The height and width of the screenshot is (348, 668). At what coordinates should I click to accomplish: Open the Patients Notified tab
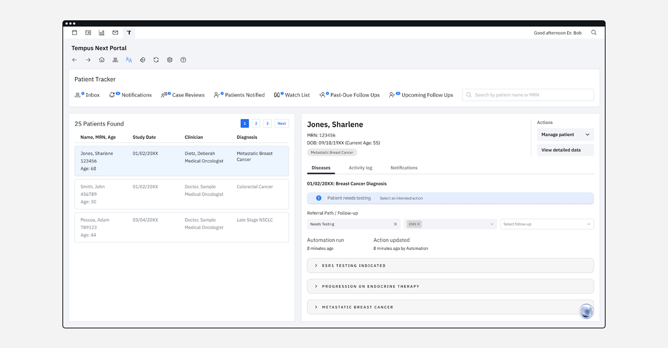coord(239,95)
